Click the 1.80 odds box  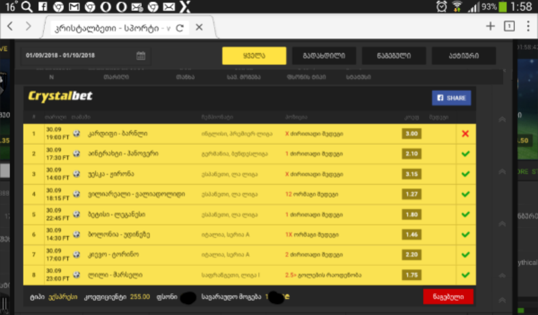411,215
